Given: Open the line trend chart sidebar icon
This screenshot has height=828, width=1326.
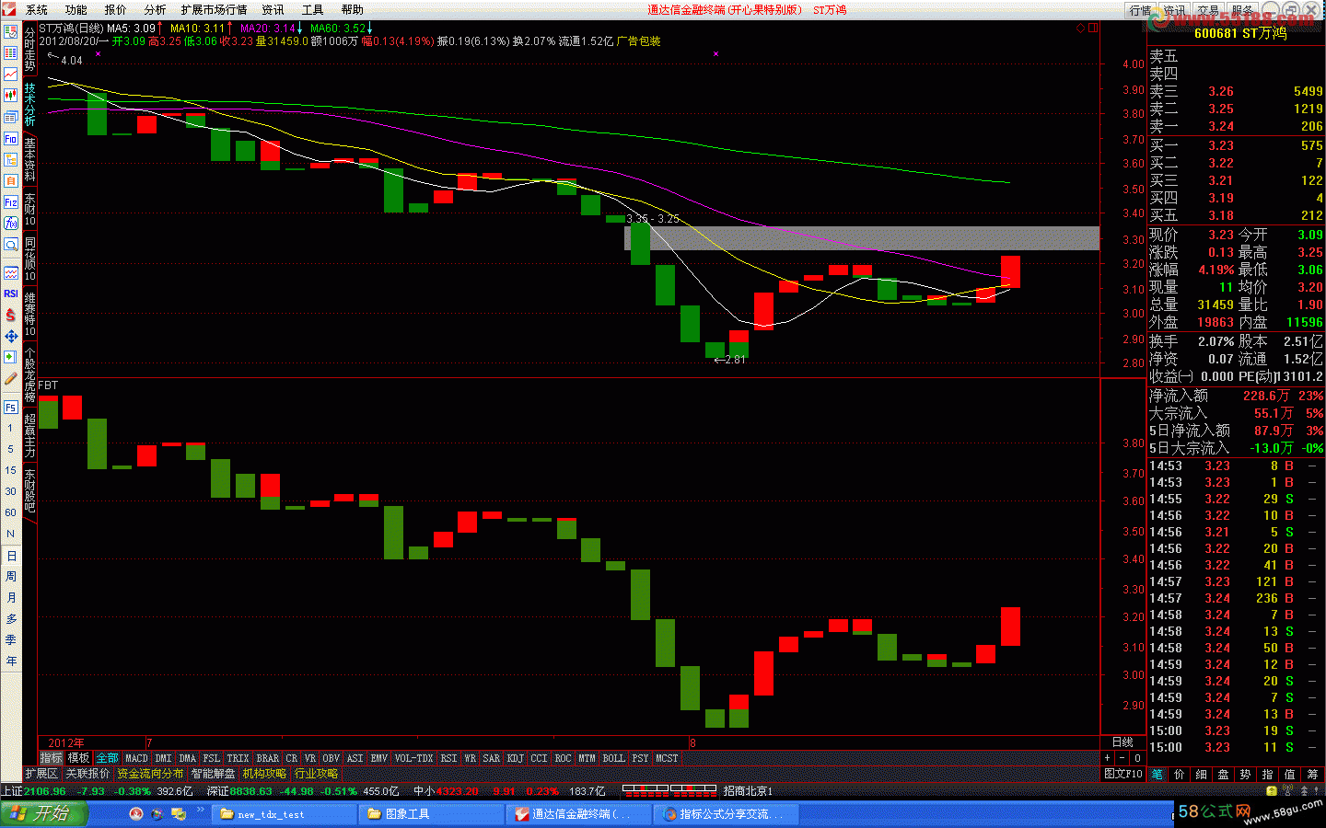Looking at the screenshot, I should click(11, 74).
